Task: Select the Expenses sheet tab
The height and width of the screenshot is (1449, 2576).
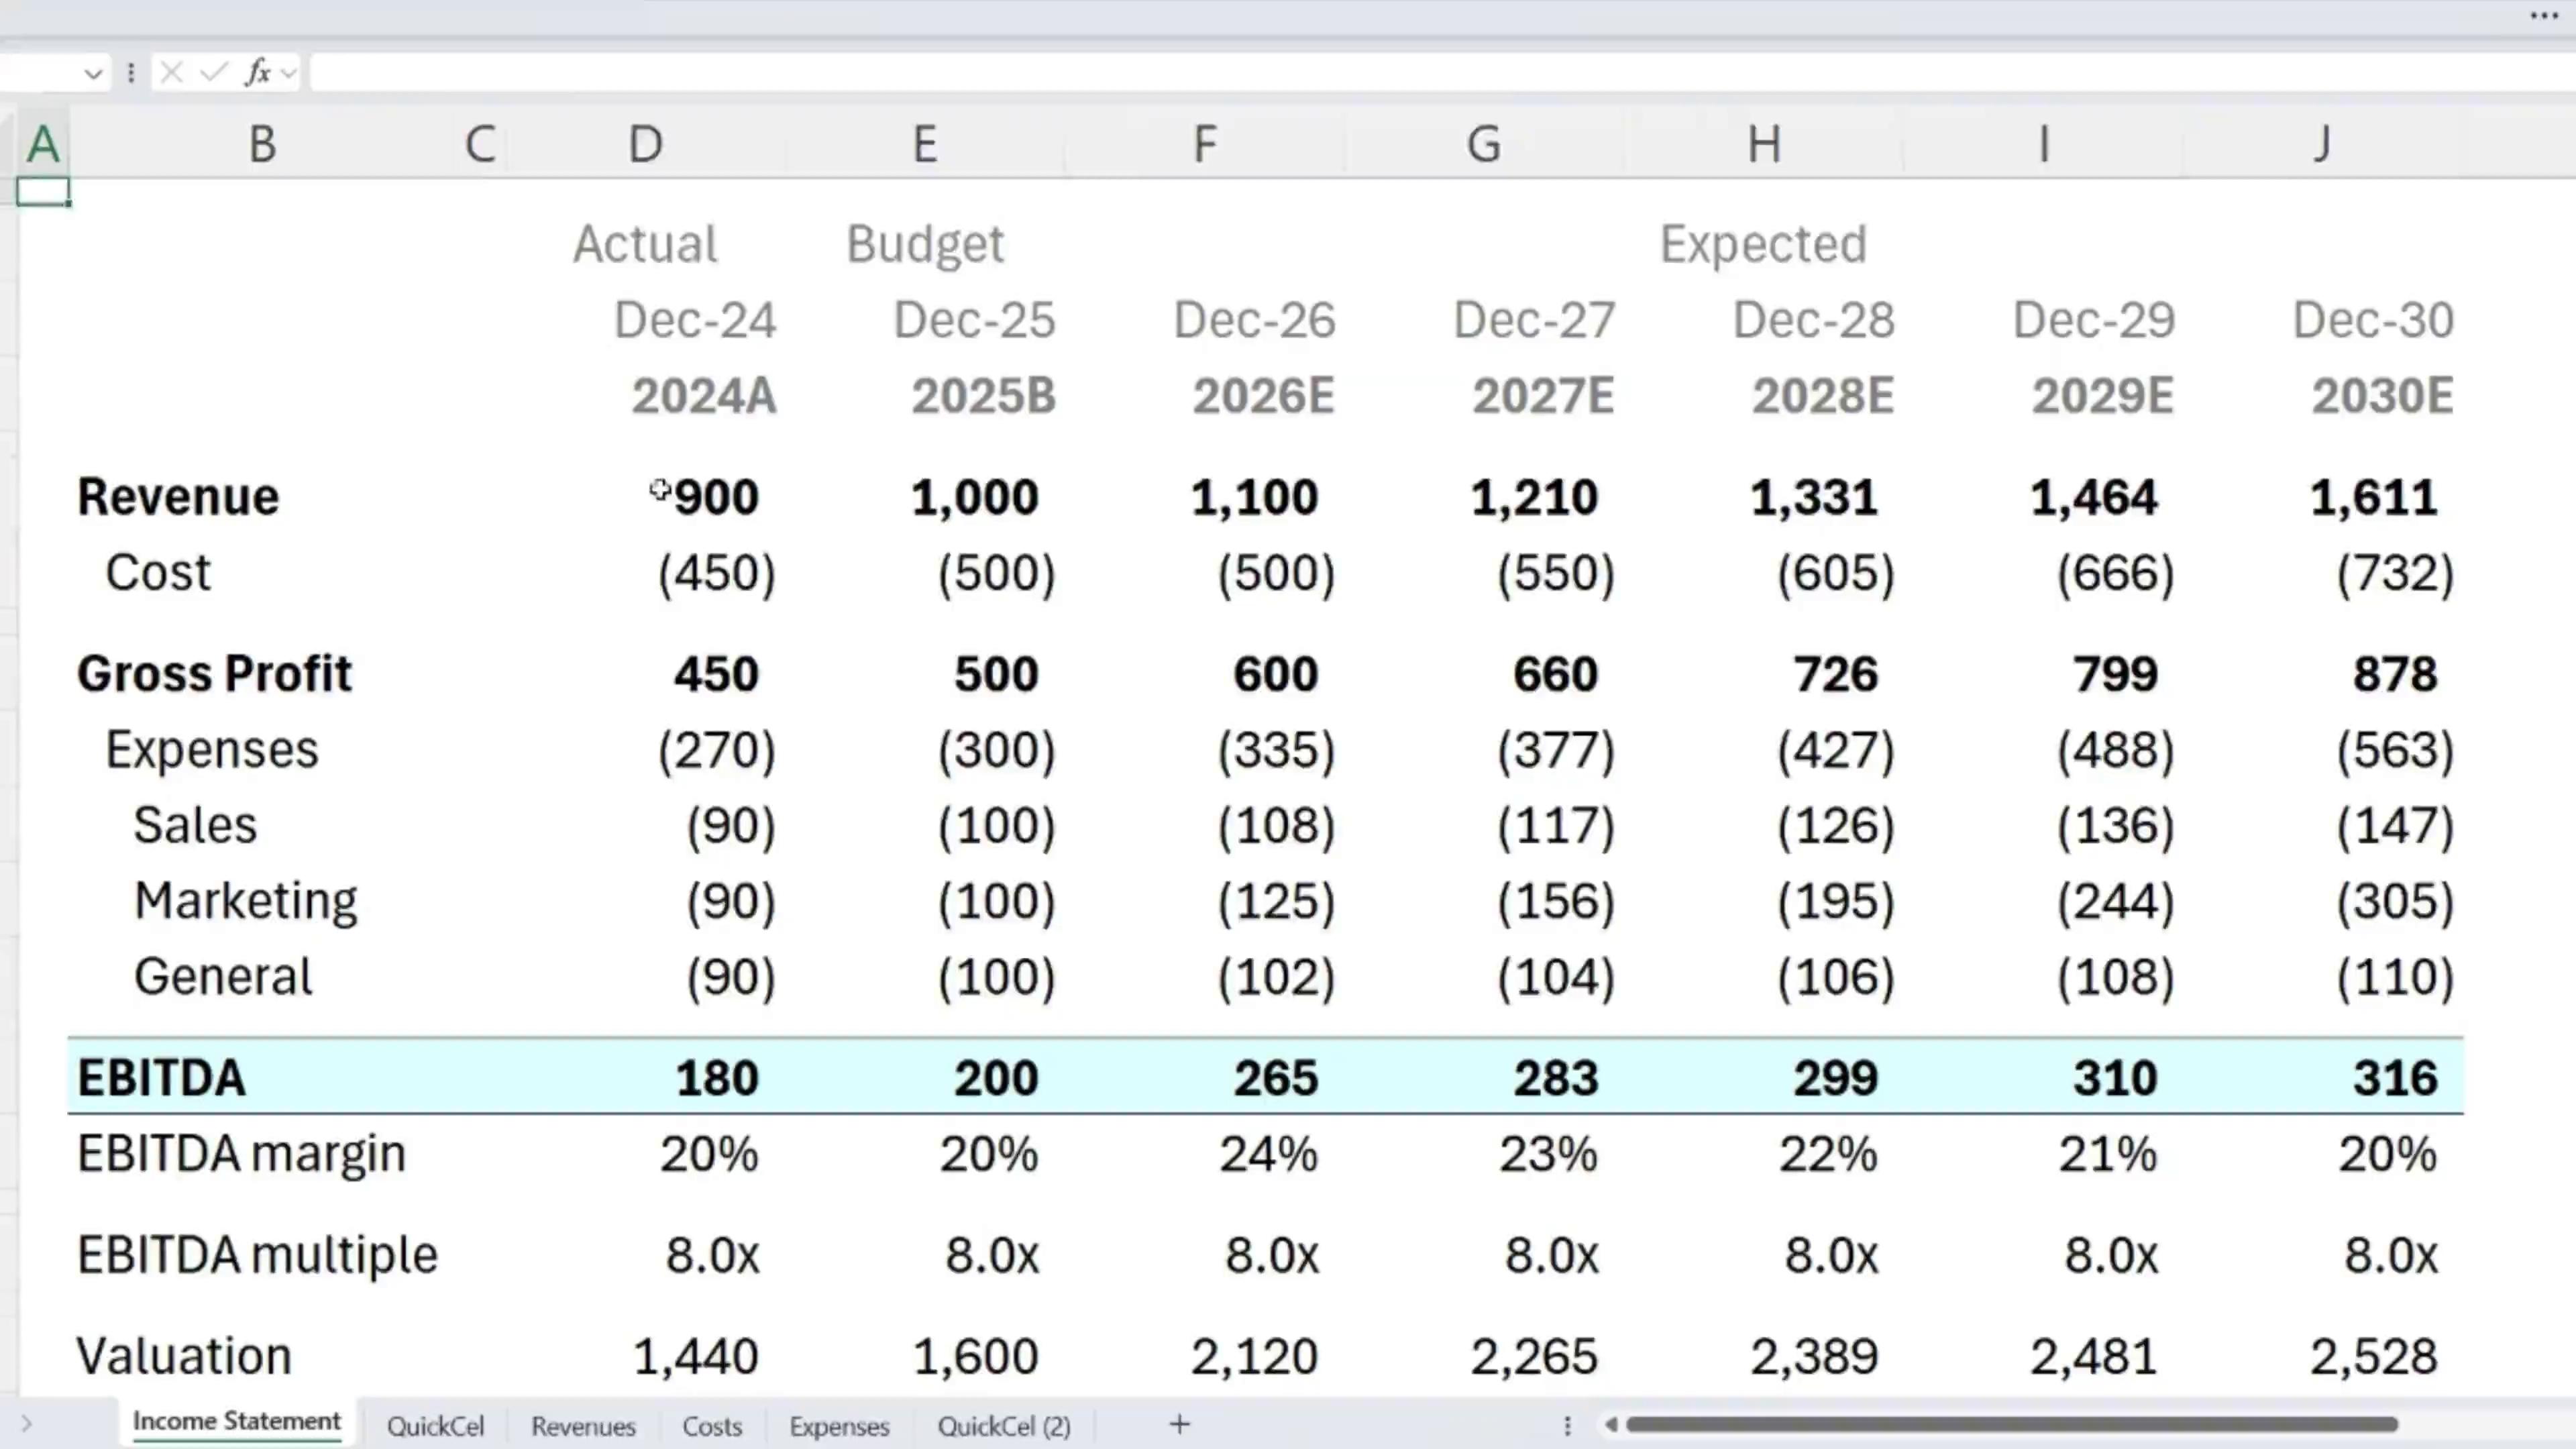Action: (839, 1425)
